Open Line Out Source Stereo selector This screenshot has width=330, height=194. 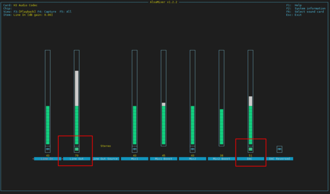tap(106, 146)
